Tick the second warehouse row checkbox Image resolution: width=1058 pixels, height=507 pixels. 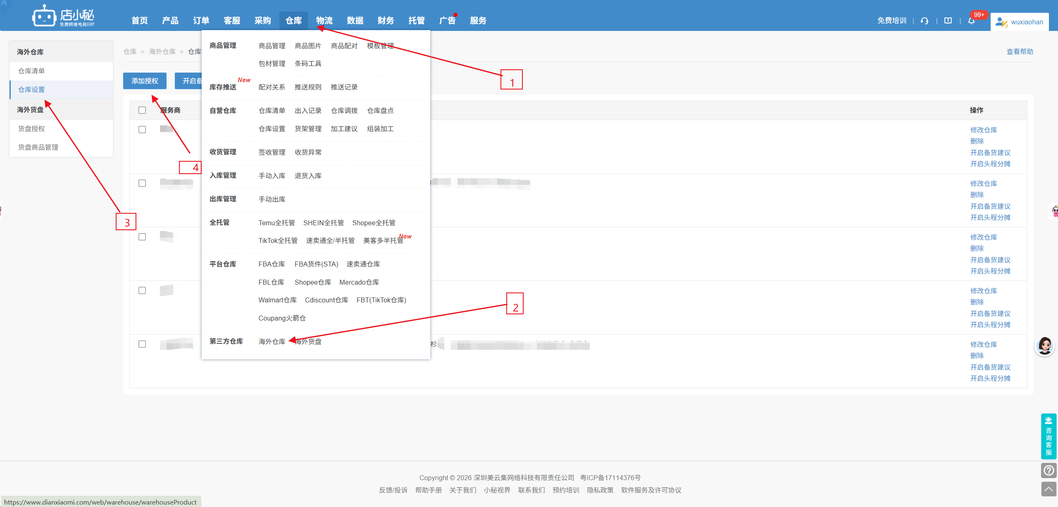pyautogui.click(x=142, y=183)
